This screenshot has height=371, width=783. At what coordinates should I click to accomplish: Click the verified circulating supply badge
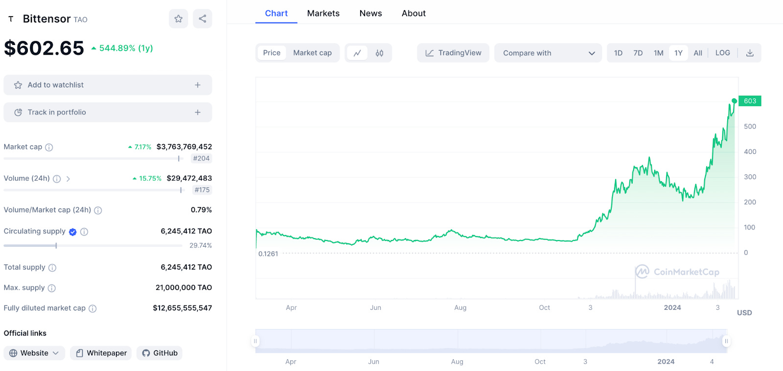point(72,232)
